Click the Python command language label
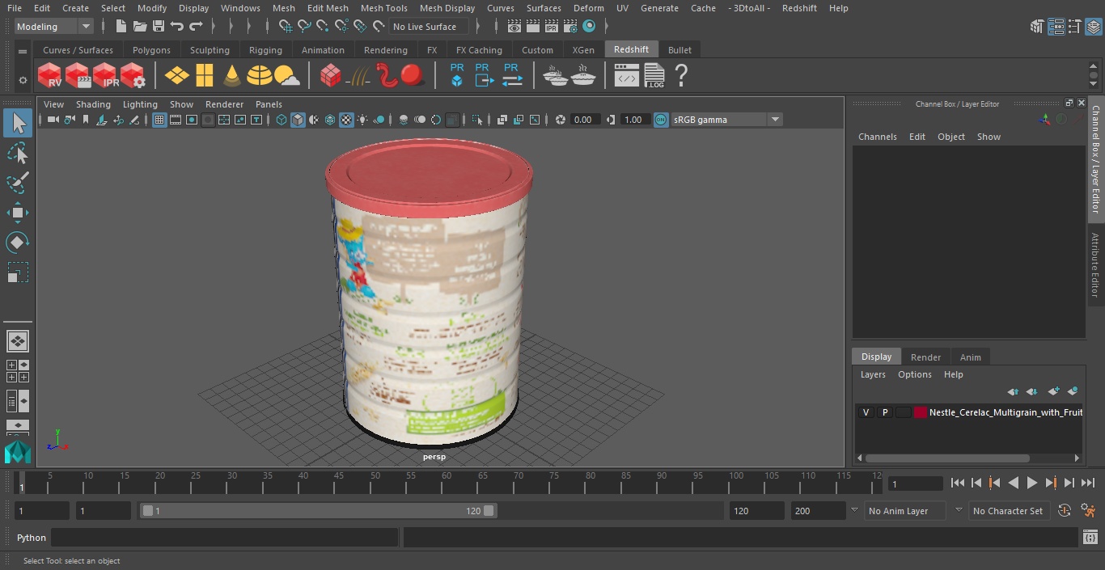Screen dimensions: 1105x570 point(32,538)
